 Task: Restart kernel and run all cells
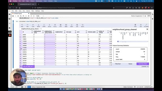[x=34, y=16]
